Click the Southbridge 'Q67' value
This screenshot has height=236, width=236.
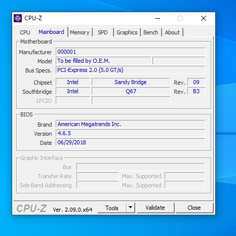(x=131, y=91)
